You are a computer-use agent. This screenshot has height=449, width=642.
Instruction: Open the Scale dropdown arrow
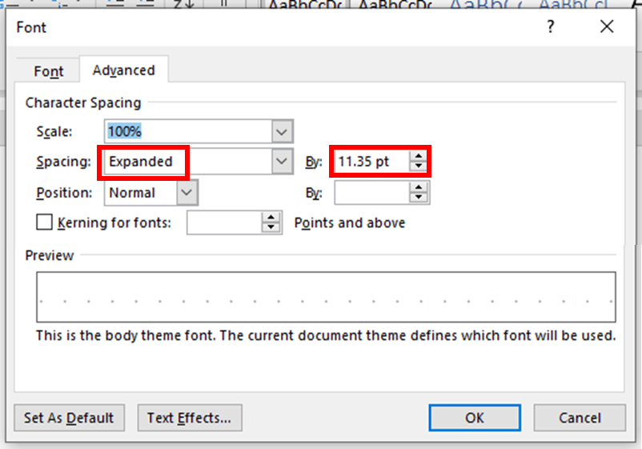pyautogui.click(x=281, y=131)
